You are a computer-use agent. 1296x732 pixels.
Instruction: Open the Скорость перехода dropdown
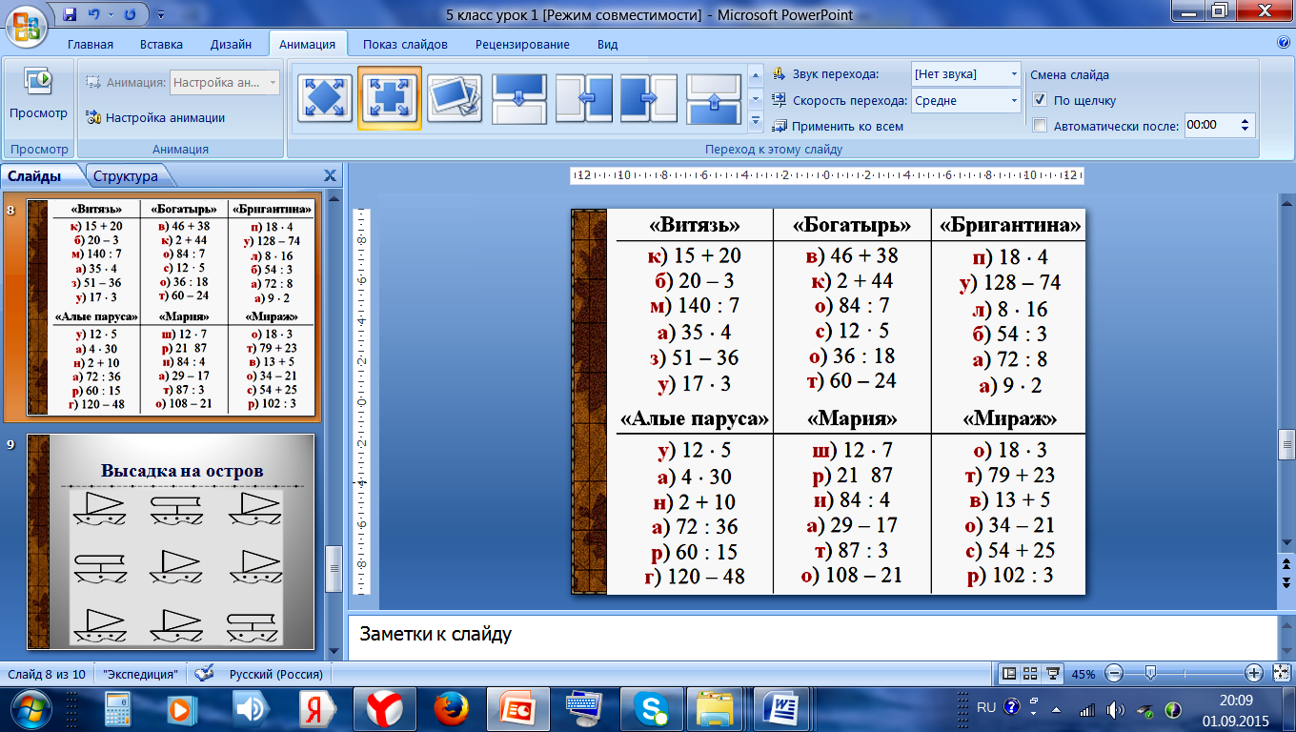pos(1013,100)
